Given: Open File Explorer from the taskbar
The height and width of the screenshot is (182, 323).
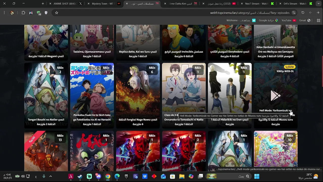Looking at the screenshot, I should click(x=182, y=176).
